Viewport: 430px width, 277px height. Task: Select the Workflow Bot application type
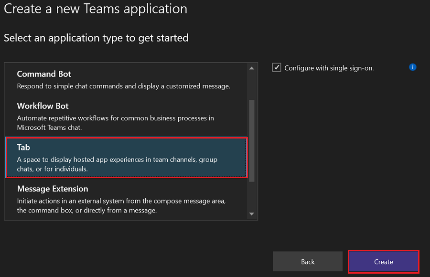coord(126,116)
